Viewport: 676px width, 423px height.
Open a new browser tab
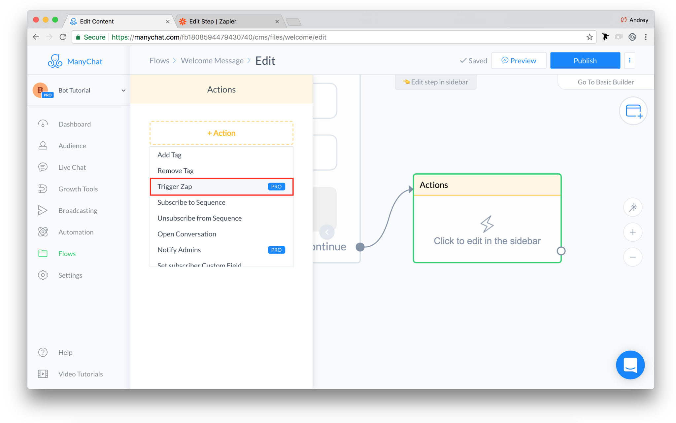[x=293, y=22]
